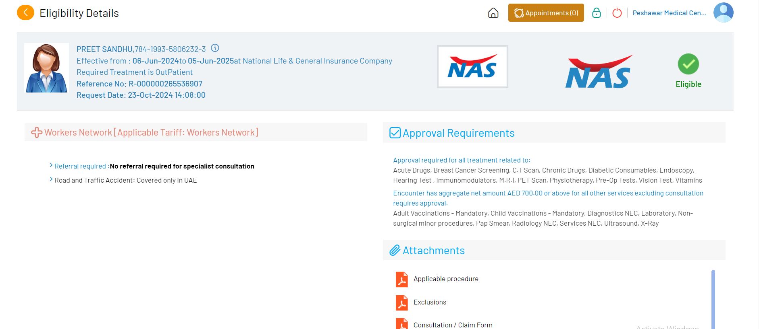Open the Applicable procedure attachment link
This screenshot has height=329, width=759.
[446, 279]
